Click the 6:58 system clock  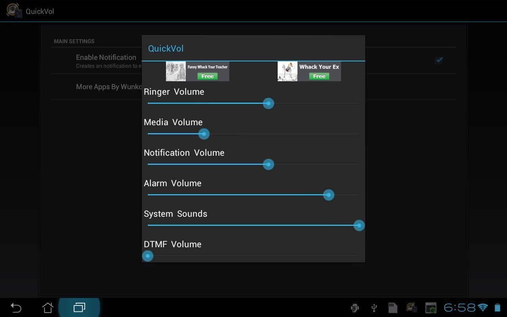coord(459,307)
